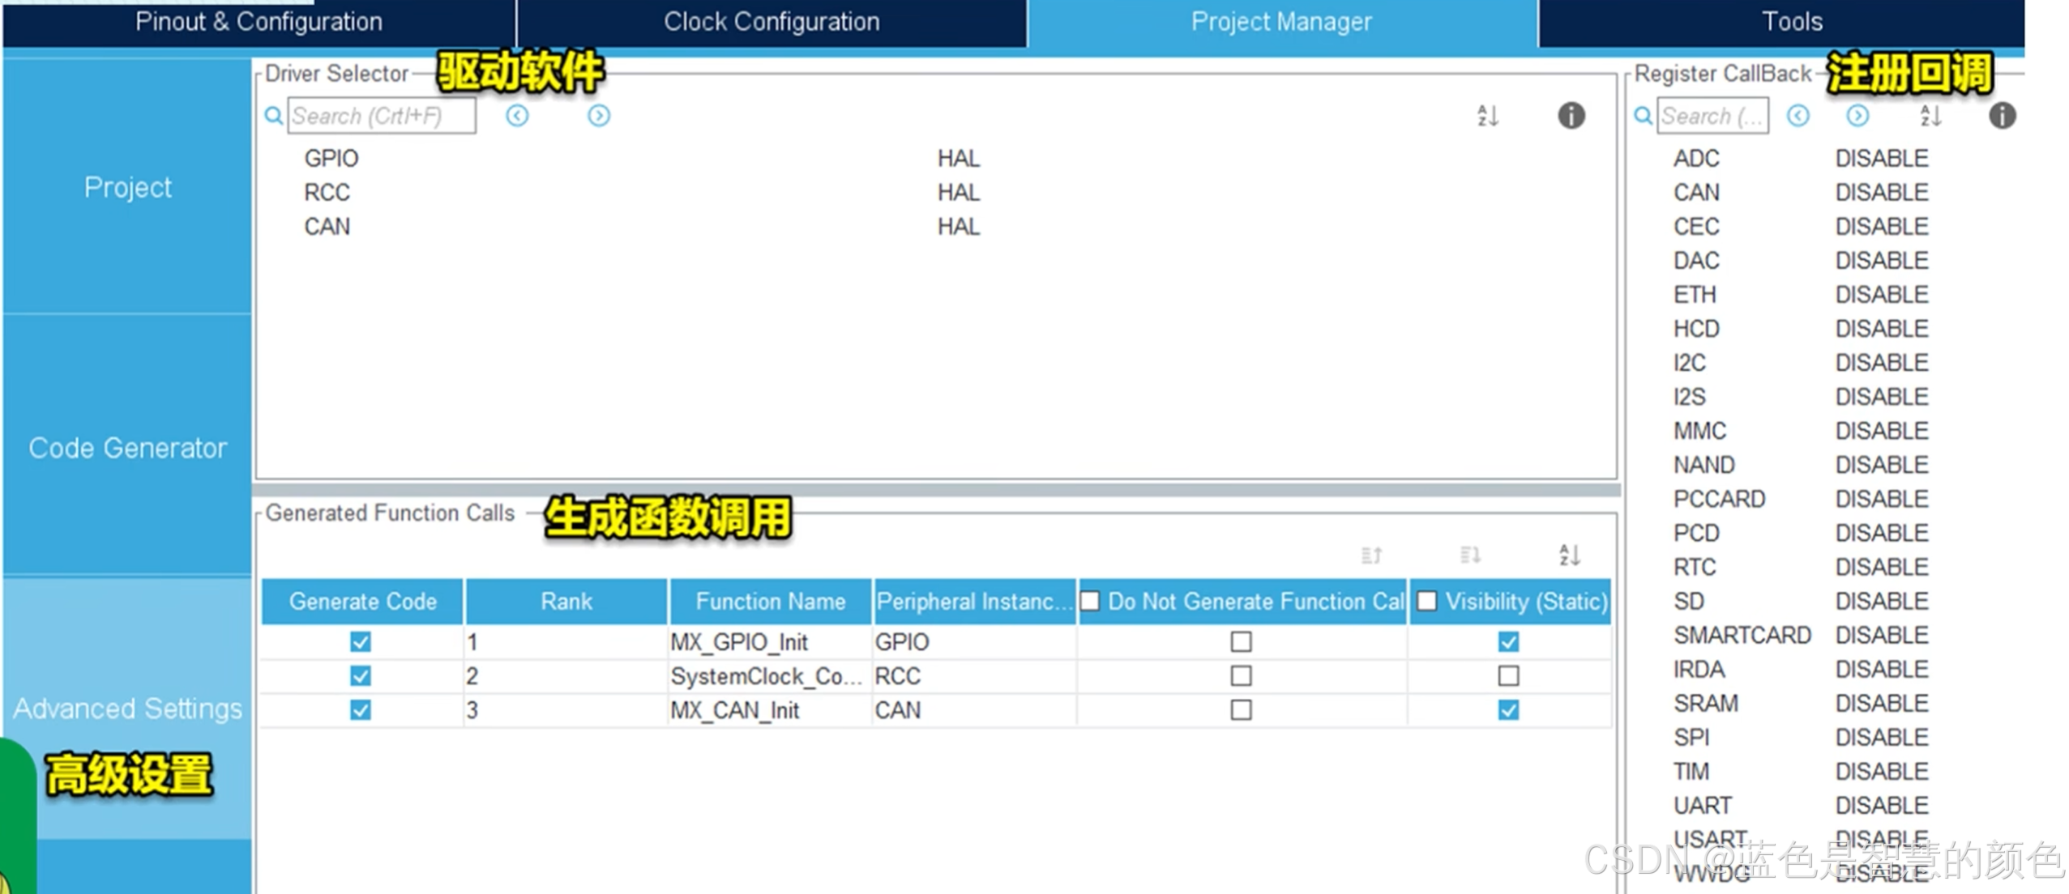This screenshot has height=894, width=2069.
Task: Sort Generated Function Calls alphabetically
Action: click(x=1569, y=556)
